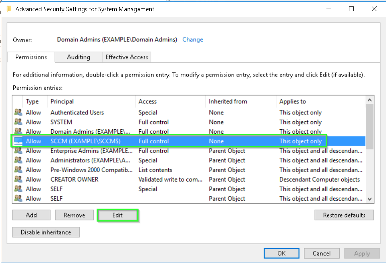Open the Effective Access tab
This screenshot has width=386, height=263.
coord(127,57)
